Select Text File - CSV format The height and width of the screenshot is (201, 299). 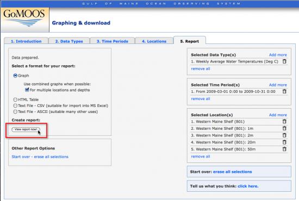(x=15, y=105)
